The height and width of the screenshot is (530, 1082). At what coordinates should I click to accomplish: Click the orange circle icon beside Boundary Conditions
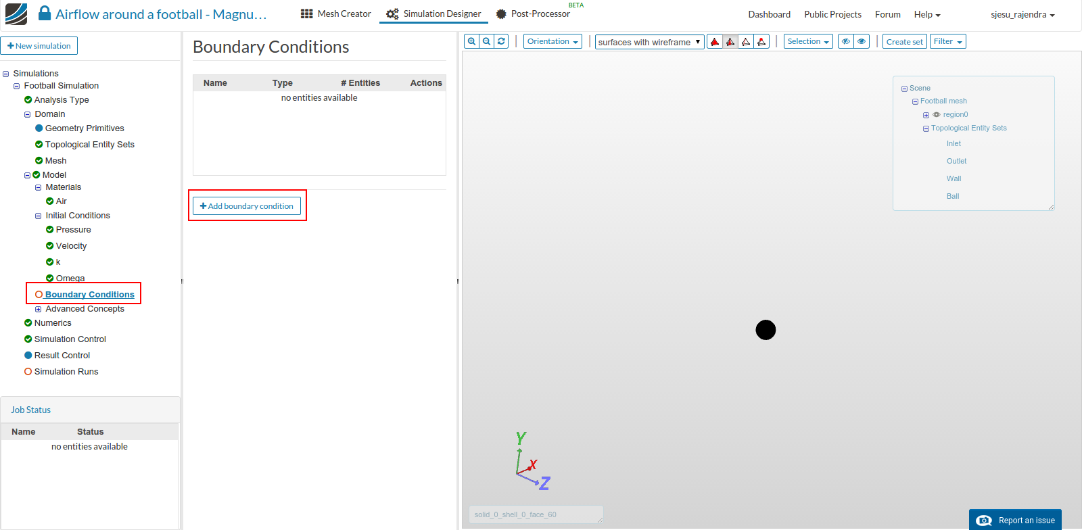pos(39,295)
